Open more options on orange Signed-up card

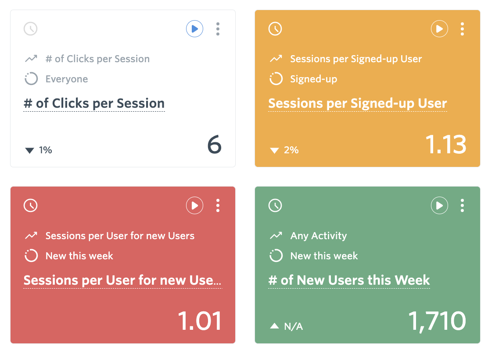tap(462, 29)
